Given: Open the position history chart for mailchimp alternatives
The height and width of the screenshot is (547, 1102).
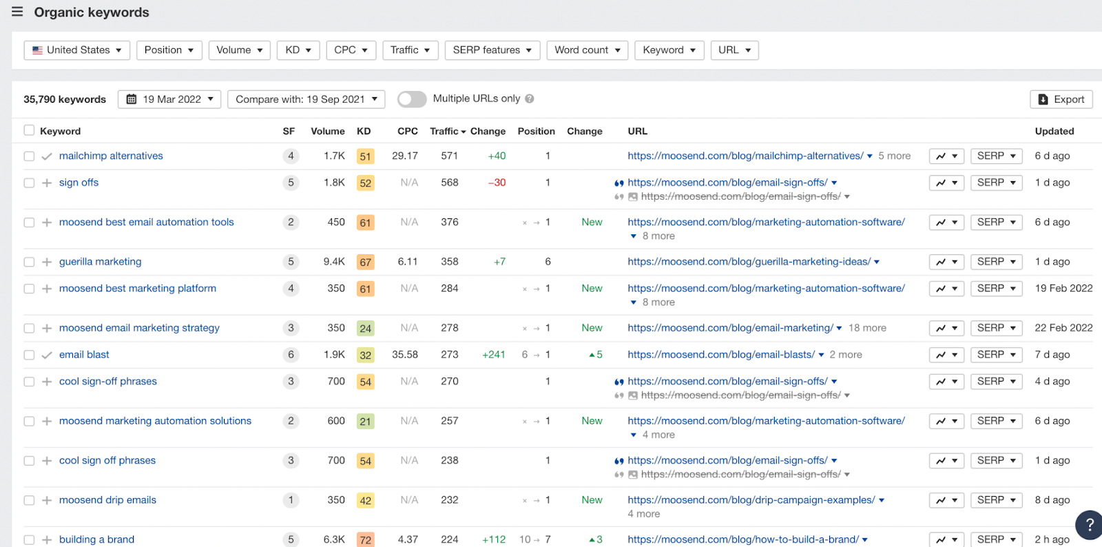Looking at the screenshot, I should 946,156.
